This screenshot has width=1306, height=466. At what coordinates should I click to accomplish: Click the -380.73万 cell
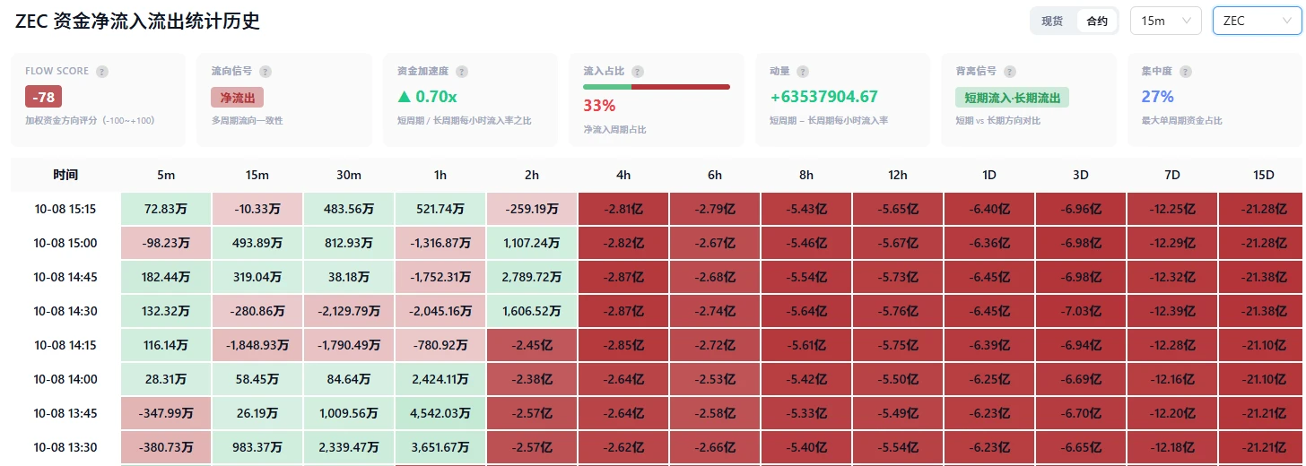click(166, 447)
